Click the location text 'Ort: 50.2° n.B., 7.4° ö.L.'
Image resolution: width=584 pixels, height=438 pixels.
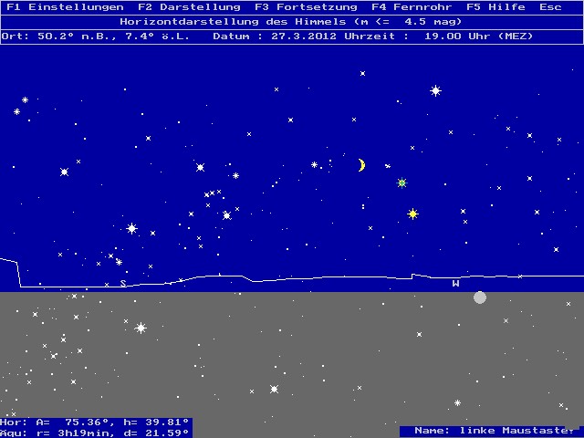(95, 36)
